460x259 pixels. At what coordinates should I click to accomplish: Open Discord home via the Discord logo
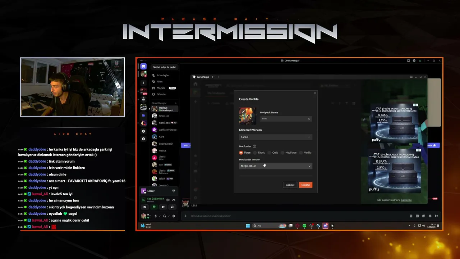143,67
